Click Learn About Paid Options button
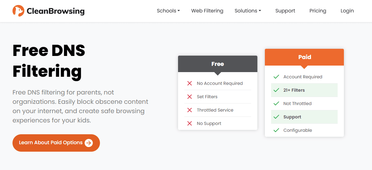The height and width of the screenshot is (170, 372). pos(56,143)
